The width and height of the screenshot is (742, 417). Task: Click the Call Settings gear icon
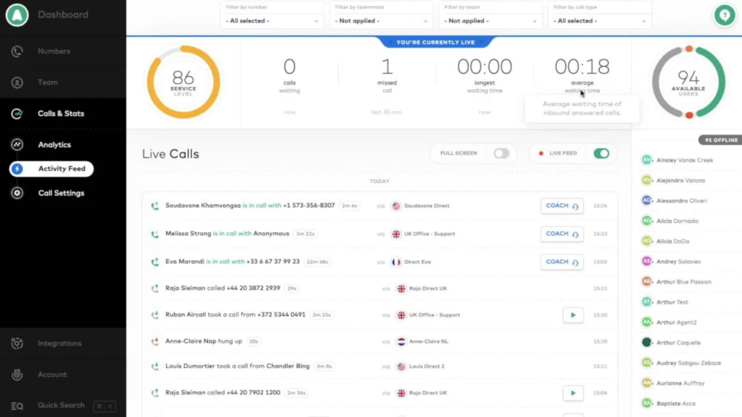click(16, 193)
